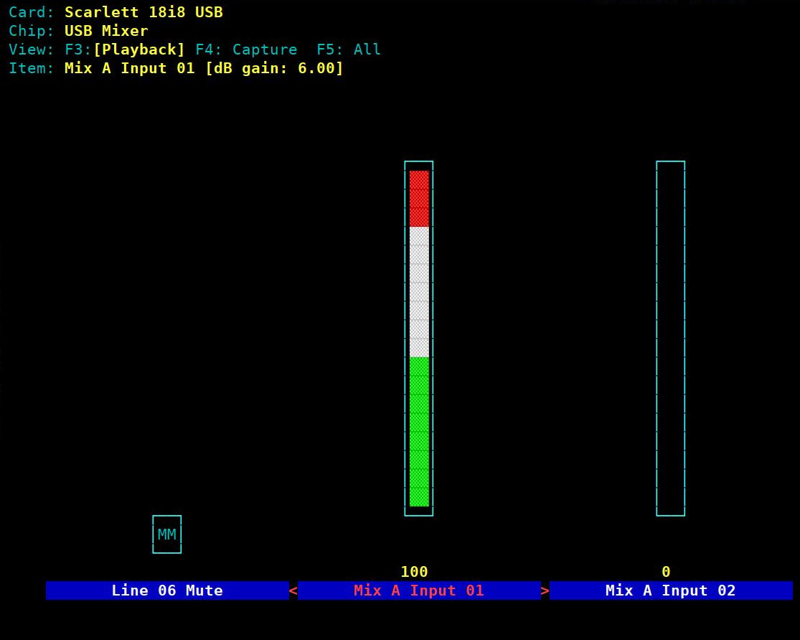
Task: Click the card name Scarlett 18i8 USB
Action: (x=144, y=12)
